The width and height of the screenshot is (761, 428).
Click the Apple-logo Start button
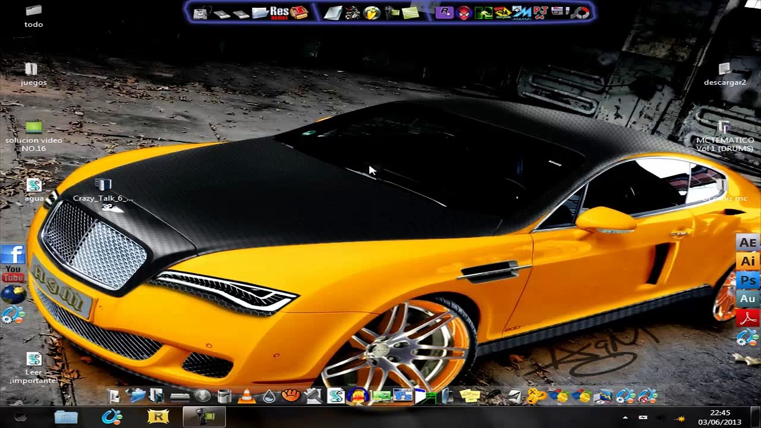tap(20, 417)
